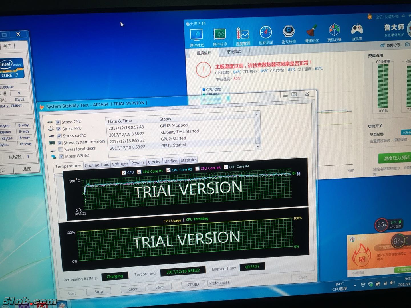411x308 pixels.
Task: Click the Clear button
Action: (133, 289)
